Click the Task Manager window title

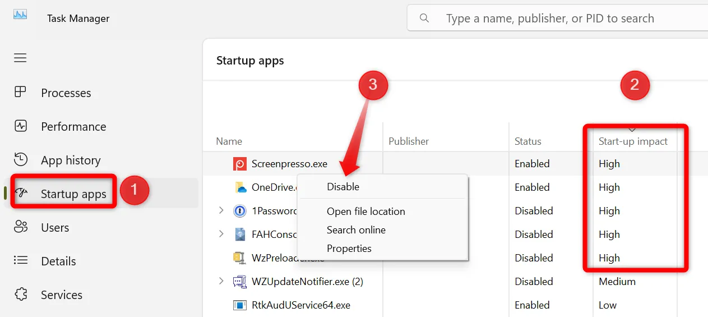(78, 19)
